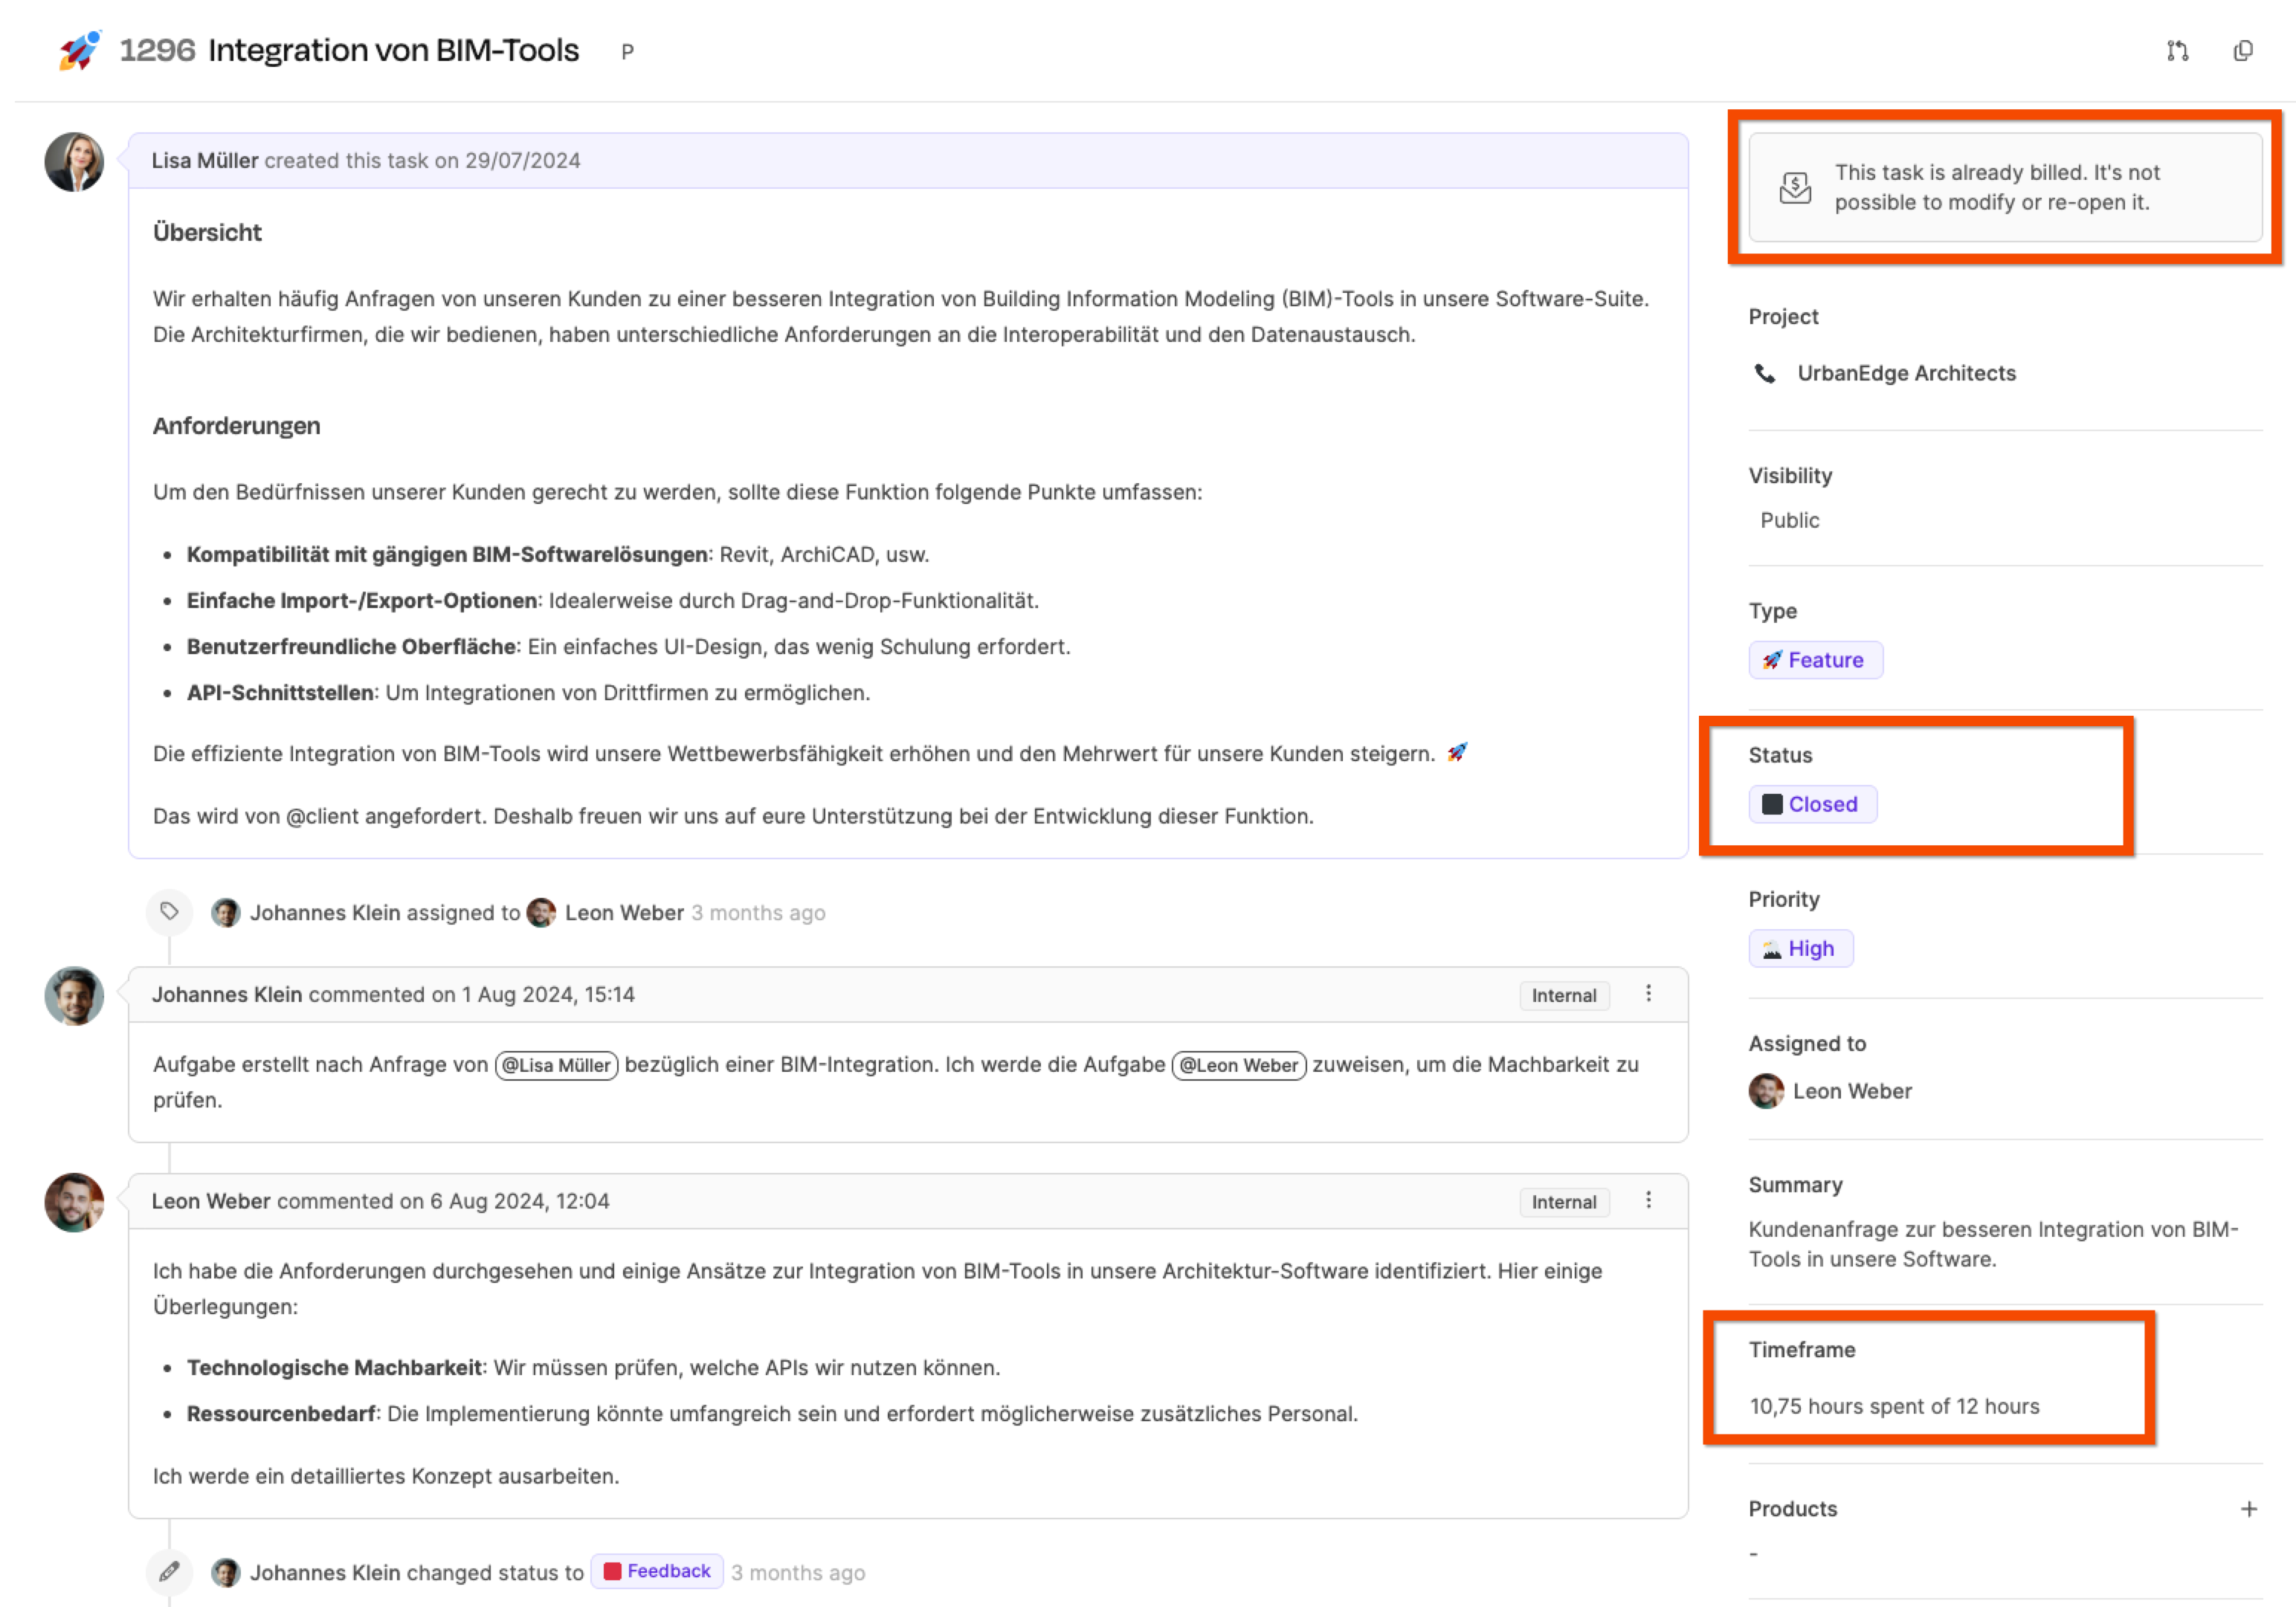Screen dimensions: 2296x1607
Task: Click the phone icon beside UrbanEdge Architects
Action: coord(1765,373)
